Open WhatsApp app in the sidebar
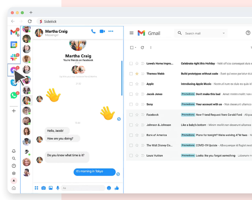The width and height of the screenshot is (252, 200). tap(14, 95)
